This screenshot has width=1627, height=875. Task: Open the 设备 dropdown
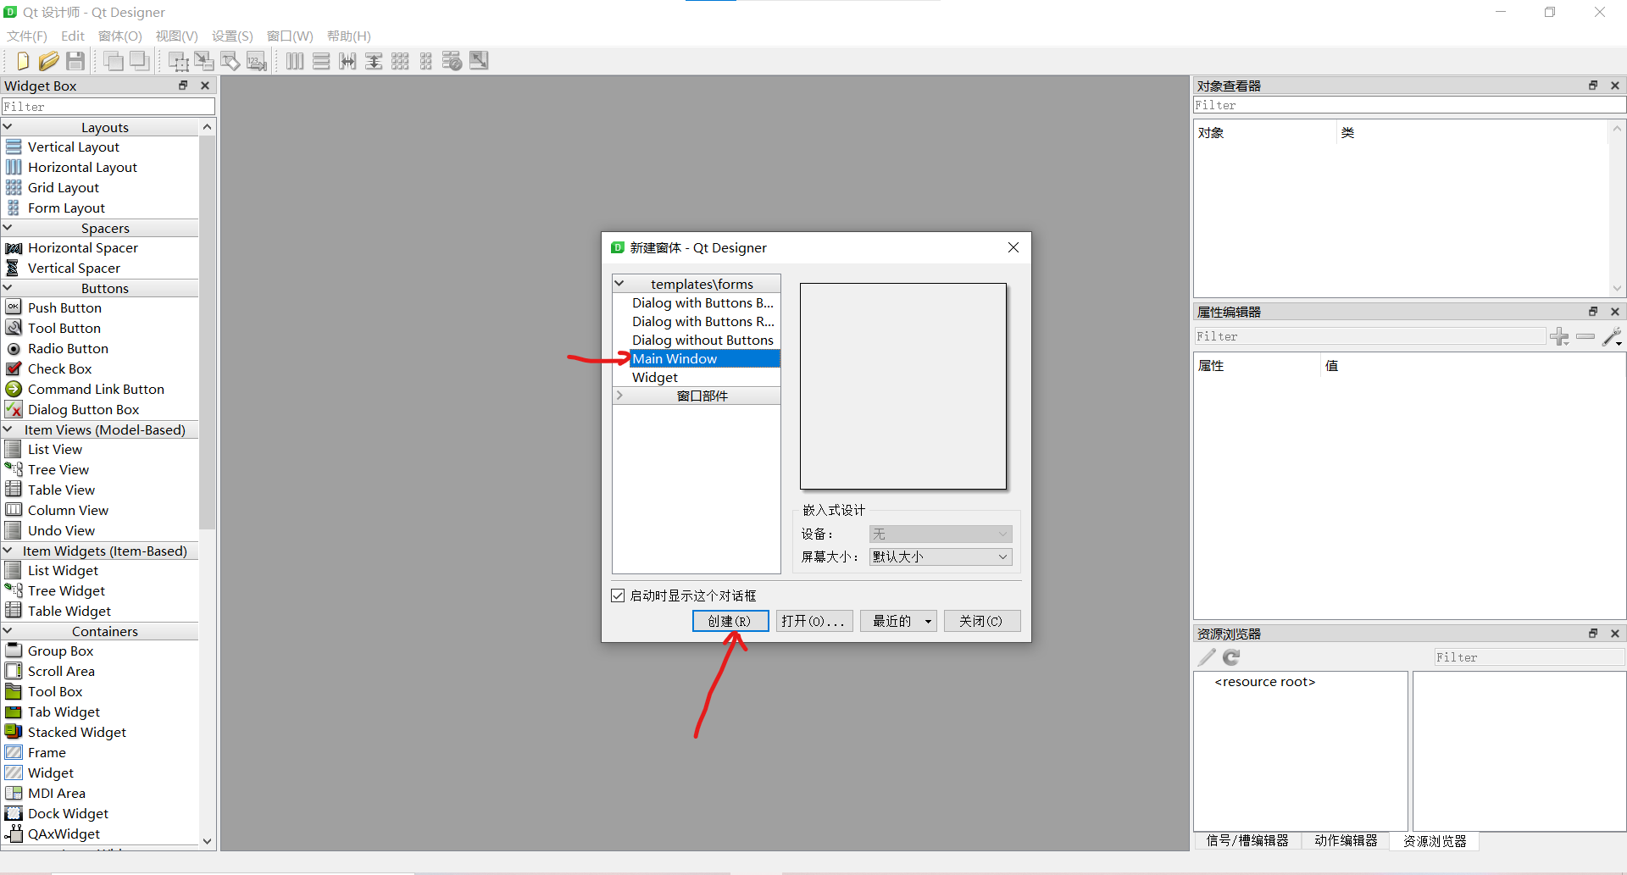[939, 534]
